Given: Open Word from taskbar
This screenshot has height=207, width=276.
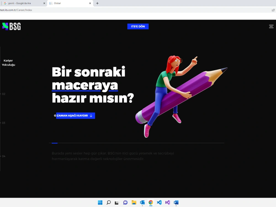Looking at the screenshot, I should pyautogui.click(x=176, y=202).
